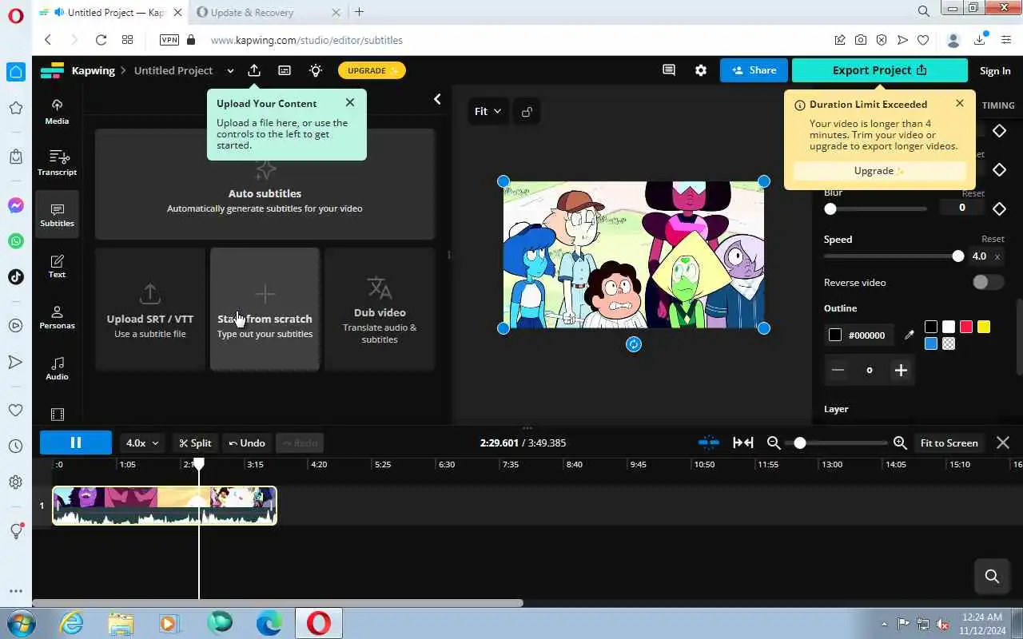Reset the Blur value

(x=973, y=193)
